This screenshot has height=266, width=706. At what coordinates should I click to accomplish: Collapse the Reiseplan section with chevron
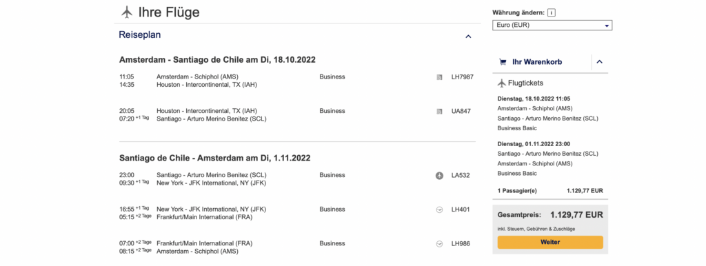tap(468, 36)
